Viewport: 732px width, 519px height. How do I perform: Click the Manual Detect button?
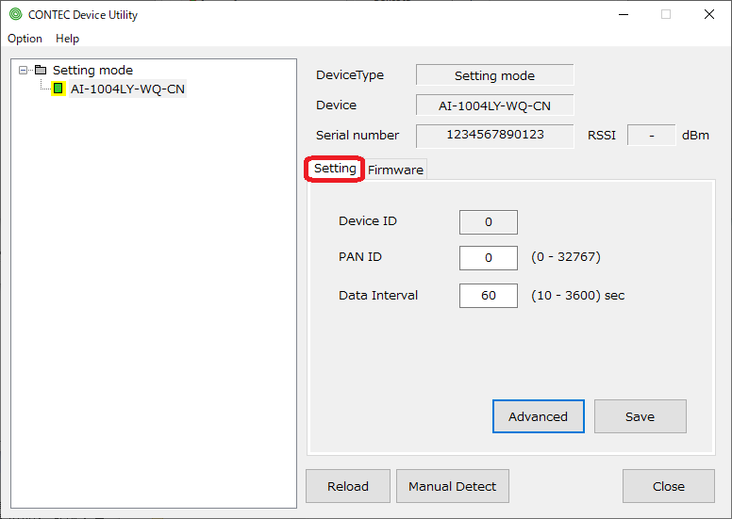(452, 486)
